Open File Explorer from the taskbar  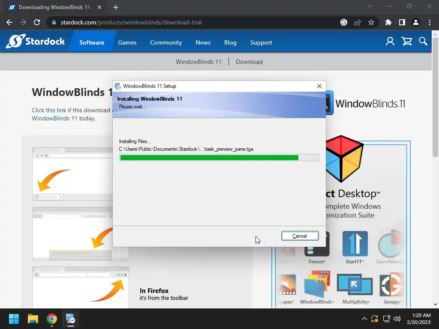point(33,319)
